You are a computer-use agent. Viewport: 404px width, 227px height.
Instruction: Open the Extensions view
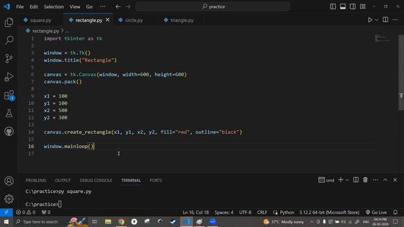coord(9,95)
